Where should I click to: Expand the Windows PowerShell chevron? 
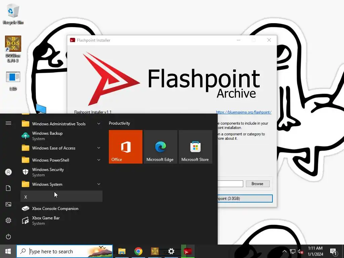pos(99,160)
